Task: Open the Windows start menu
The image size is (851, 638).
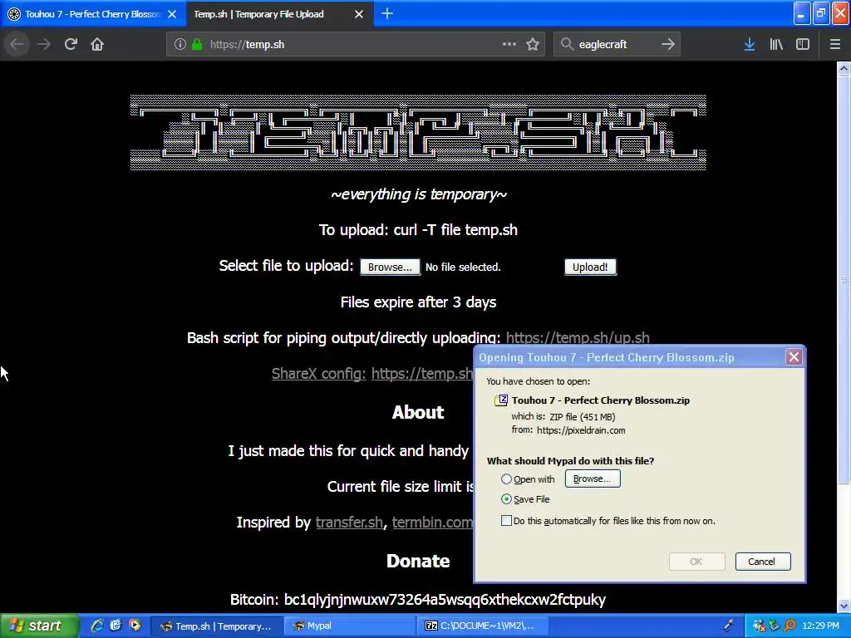Action: coord(39,626)
